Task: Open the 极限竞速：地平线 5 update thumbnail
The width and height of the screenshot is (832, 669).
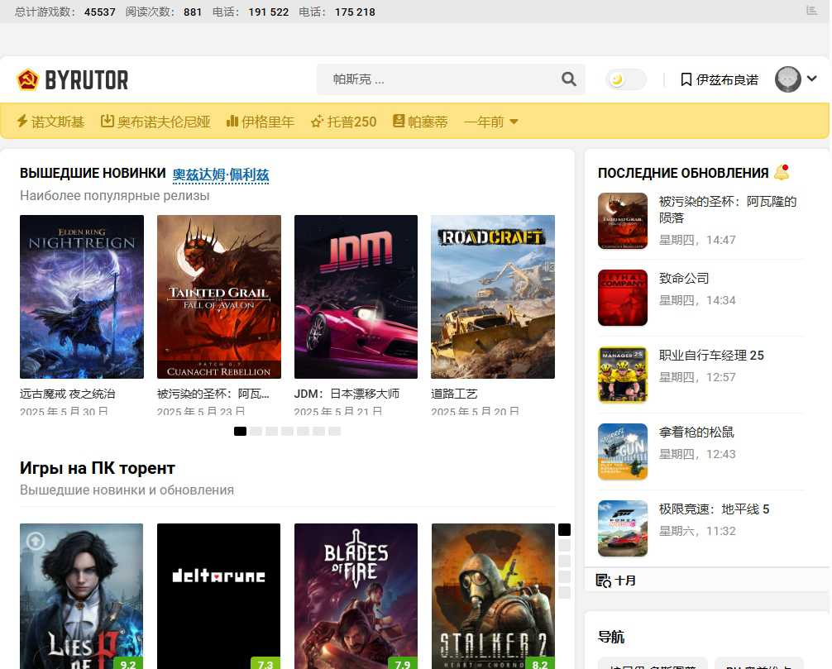Action: [623, 528]
